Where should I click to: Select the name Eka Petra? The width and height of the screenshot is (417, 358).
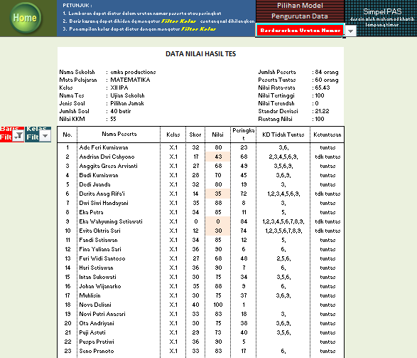[91, 212]
